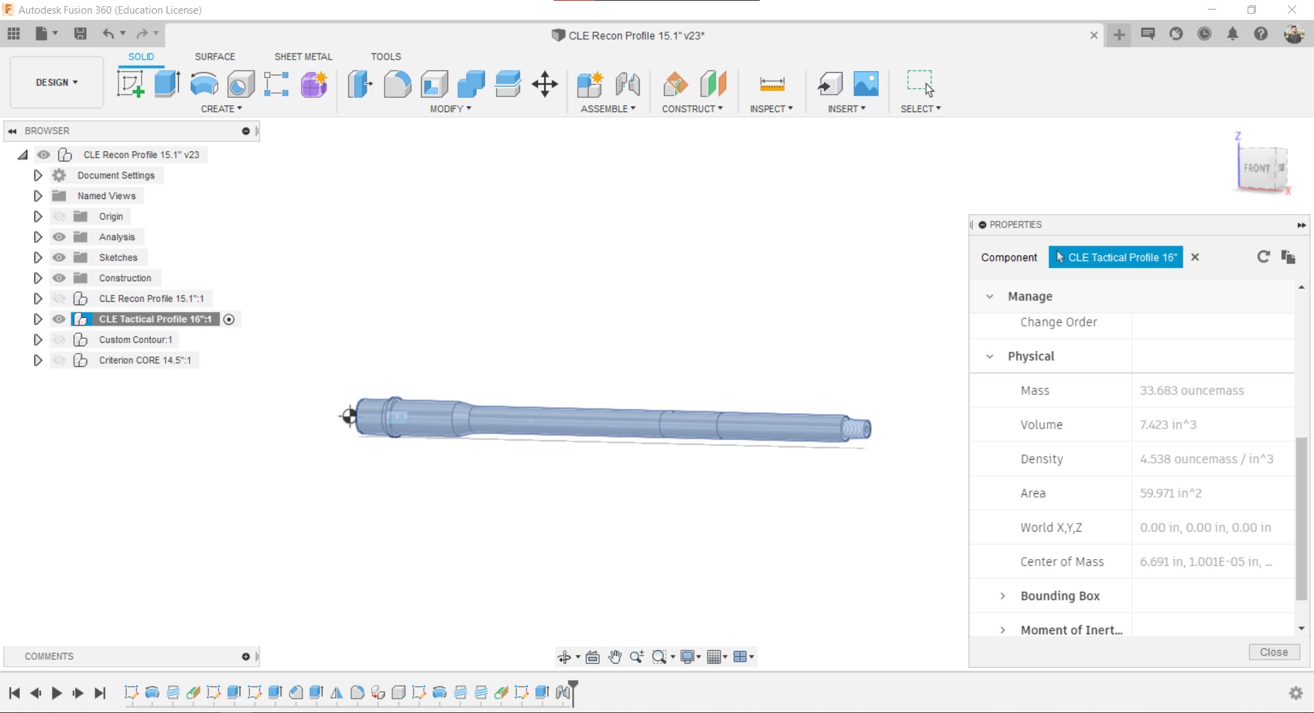Remove CLE Tactical Profile 16" selection
This screenshot has height=713, width=1314.
pos(1195,257)
